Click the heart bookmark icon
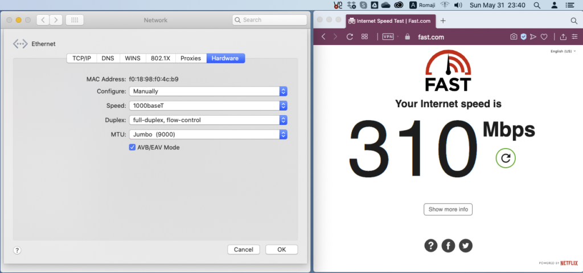 (544, 37)
